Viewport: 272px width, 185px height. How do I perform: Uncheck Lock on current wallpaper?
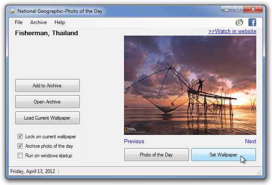(x=20, y=136)
